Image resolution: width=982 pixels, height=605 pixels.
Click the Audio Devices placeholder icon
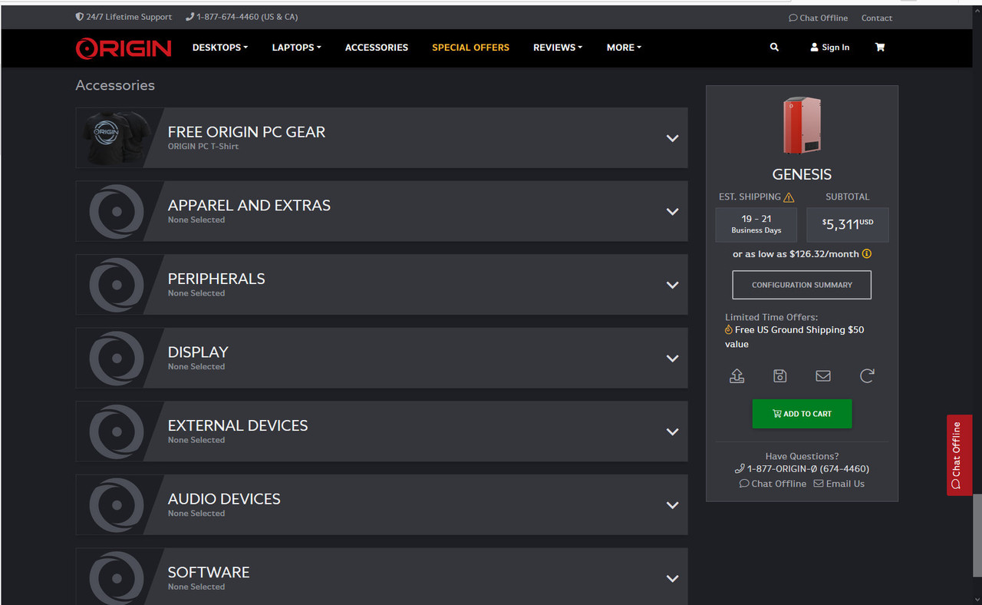pyautogui.click(x=117, y=505)
